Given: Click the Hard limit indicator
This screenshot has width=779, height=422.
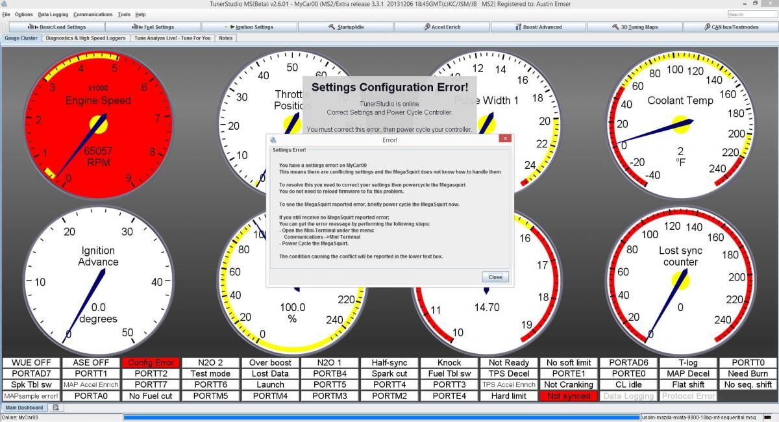Looking at the screenshot, I should [509, 396].
